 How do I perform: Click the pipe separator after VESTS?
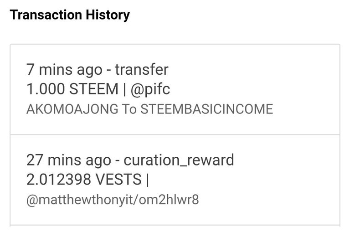click(x=147, y=180)
